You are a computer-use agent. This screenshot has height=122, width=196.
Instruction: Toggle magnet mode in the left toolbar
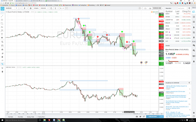[x=2, y=50]
